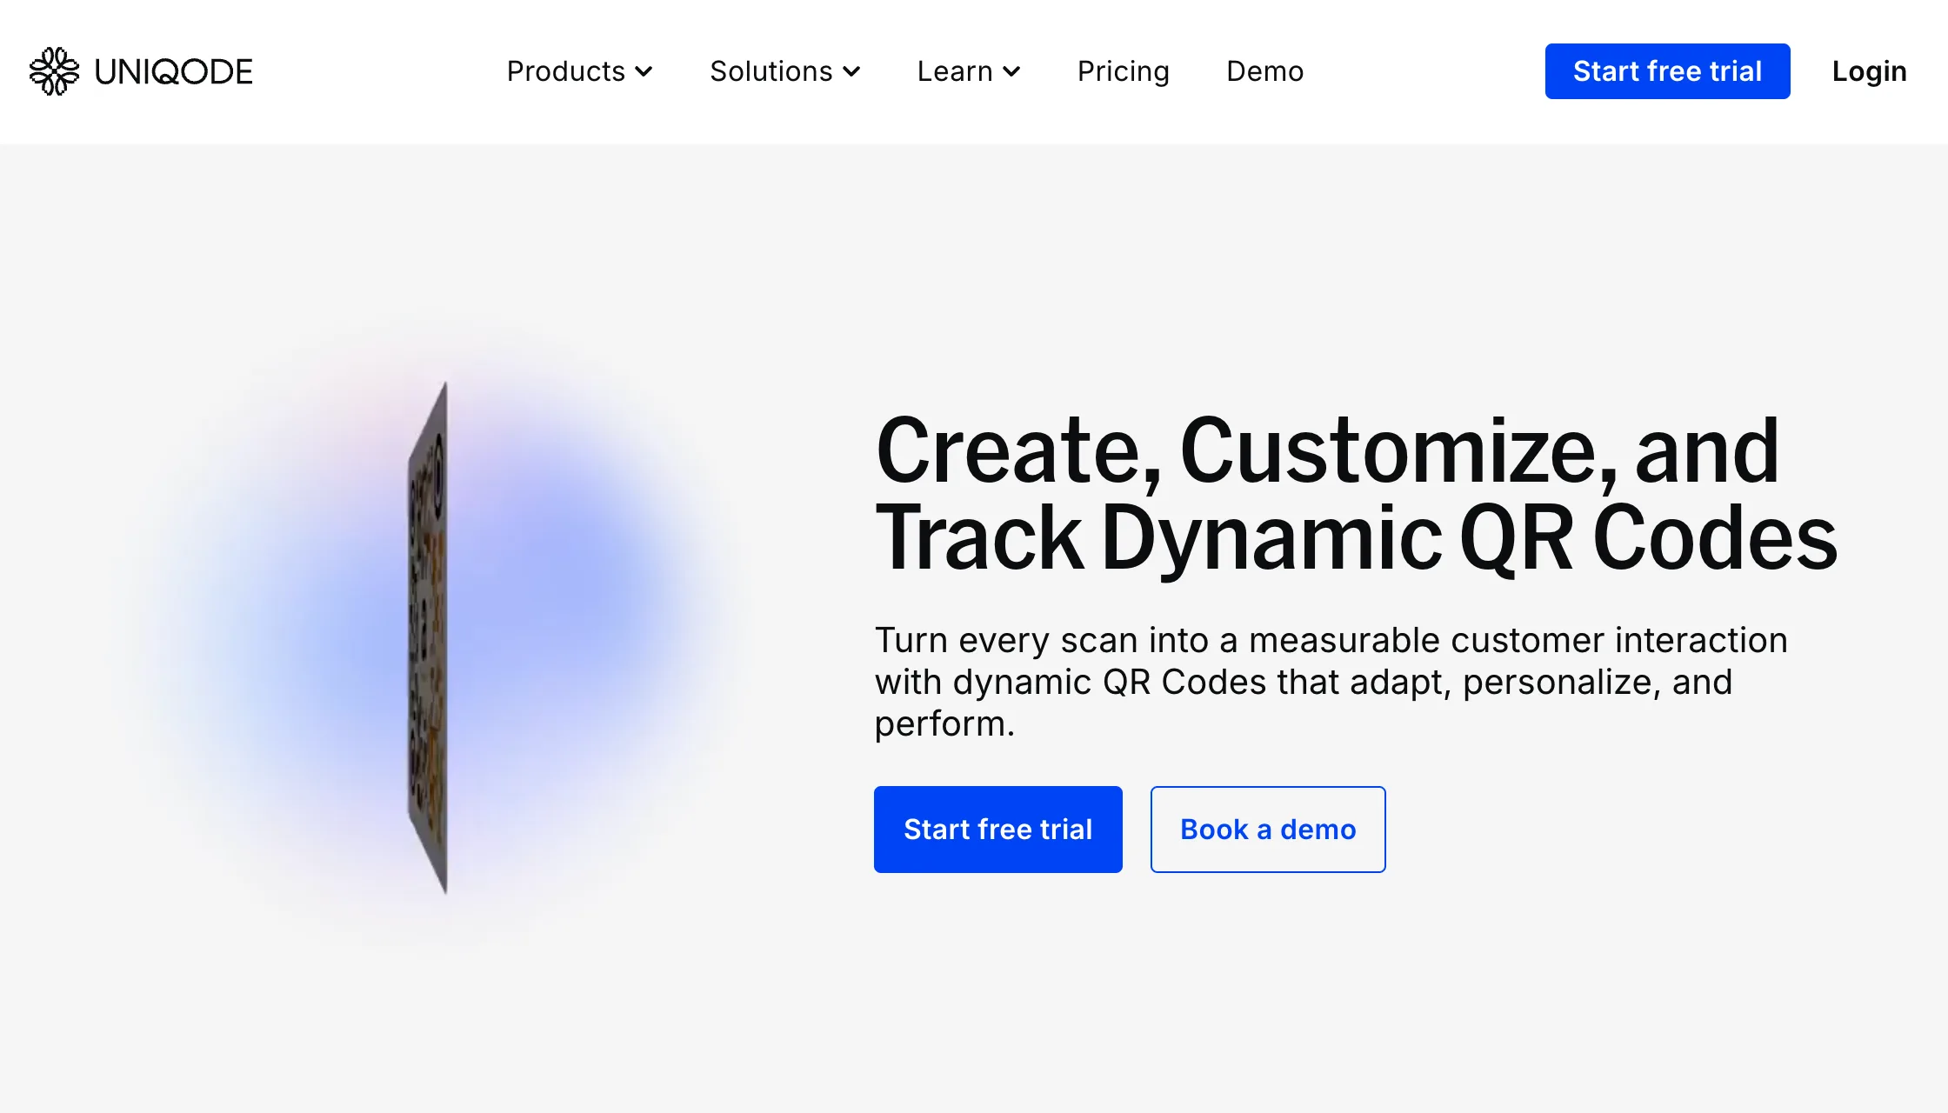Open the Solutions dropdown menu
Screen dimensions: 1948x1113
coord(784,71)
